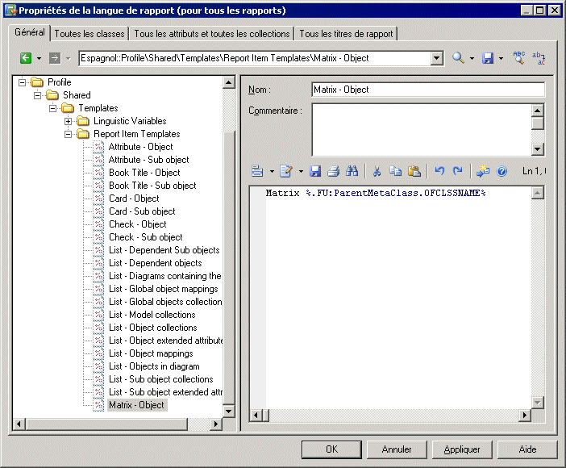Click the Appliquer button
Screen dimensions: 566x468
462,449
